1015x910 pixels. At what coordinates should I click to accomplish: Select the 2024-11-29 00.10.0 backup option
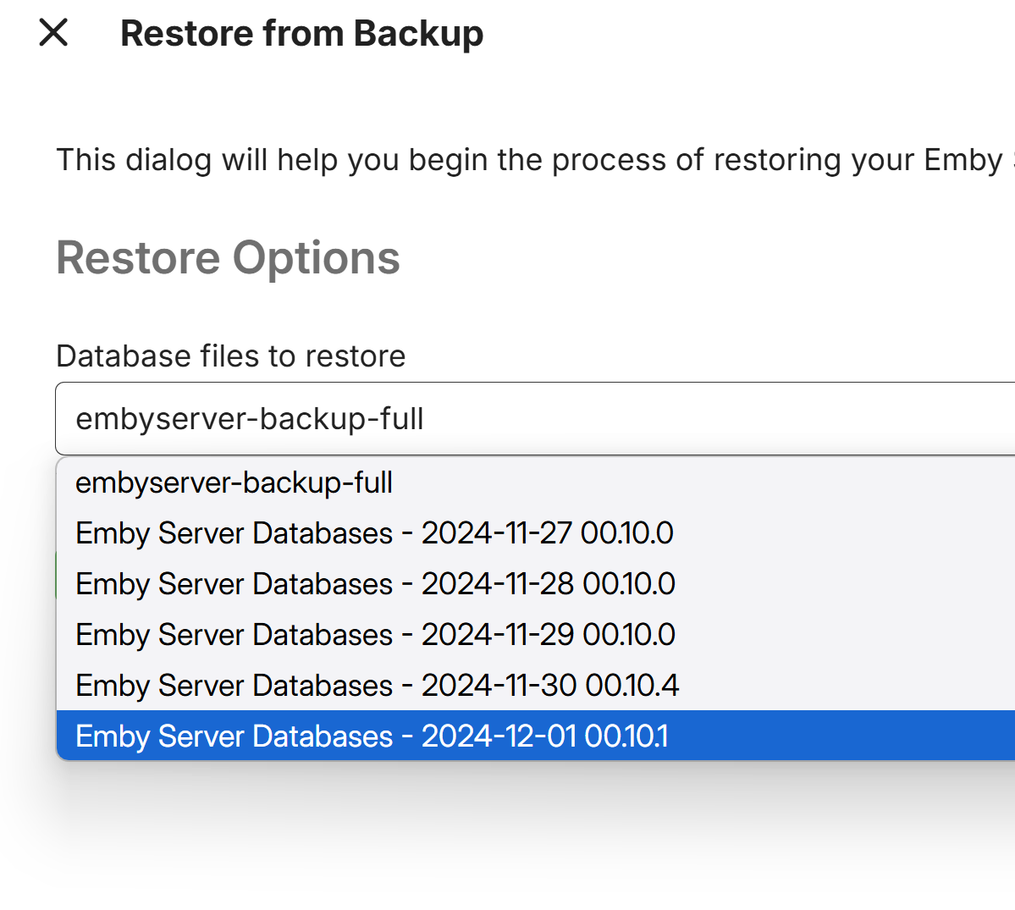375,635
